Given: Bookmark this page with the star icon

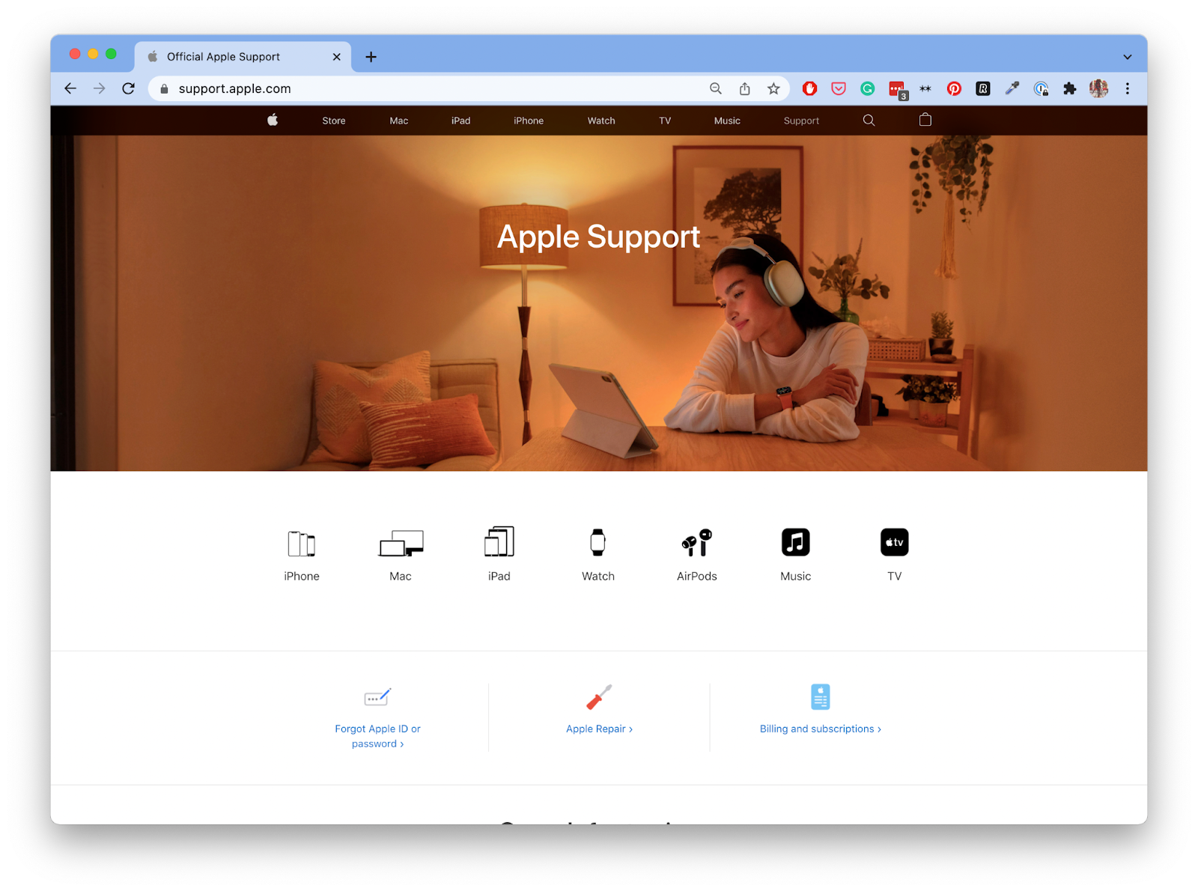Looking at the screenshot, I should (773, 88).
